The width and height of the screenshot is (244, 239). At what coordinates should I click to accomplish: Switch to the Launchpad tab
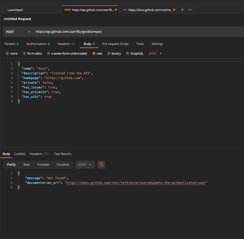[32, 10]
